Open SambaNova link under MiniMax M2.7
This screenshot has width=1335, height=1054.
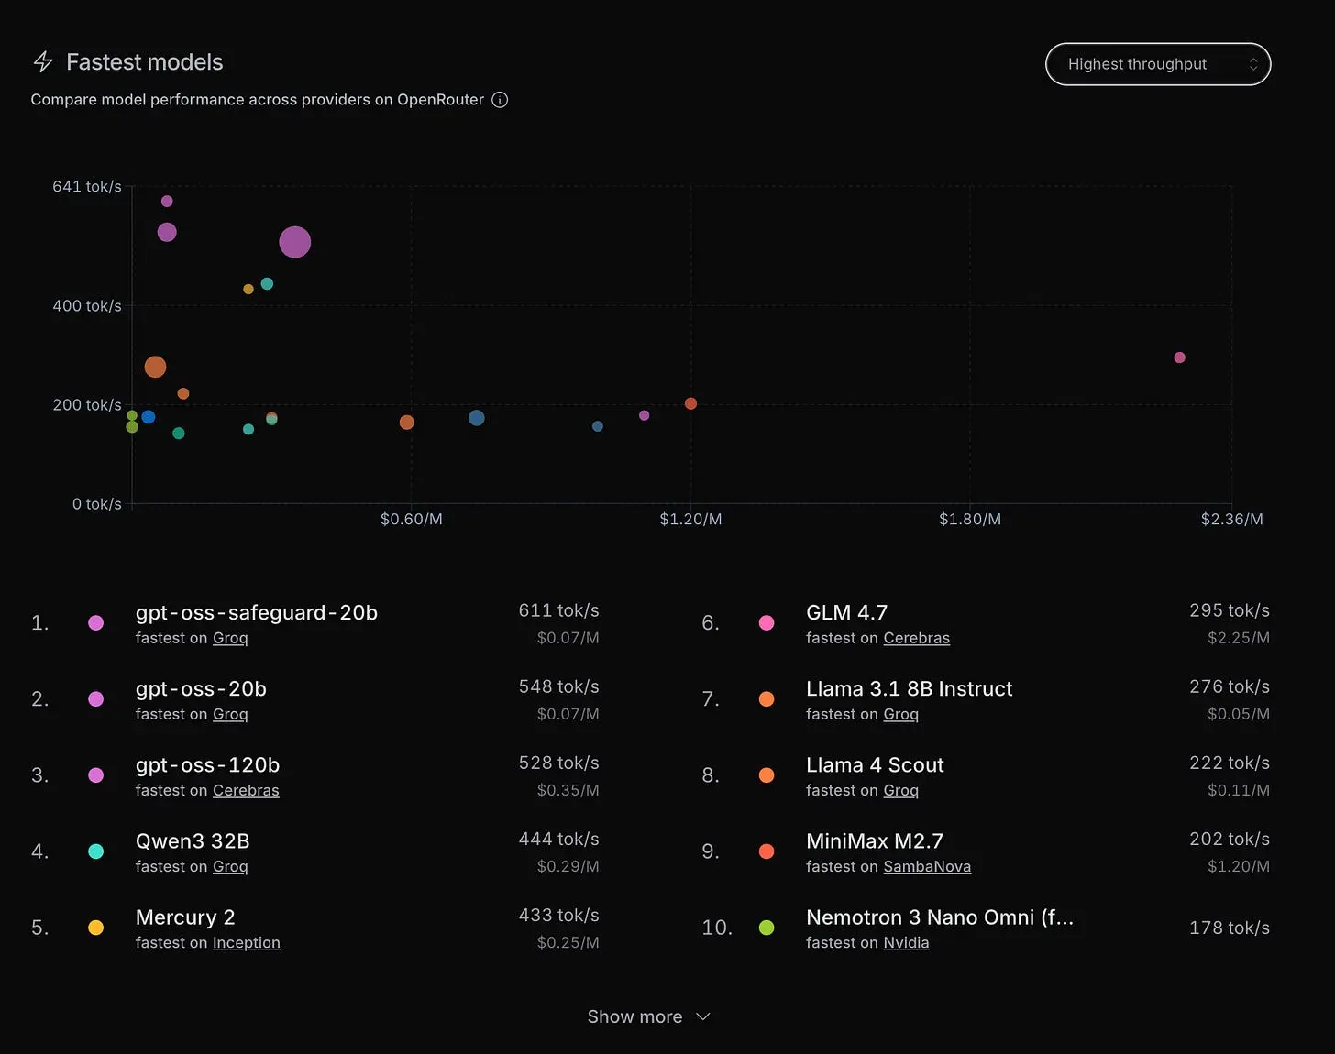coord(927,866)
